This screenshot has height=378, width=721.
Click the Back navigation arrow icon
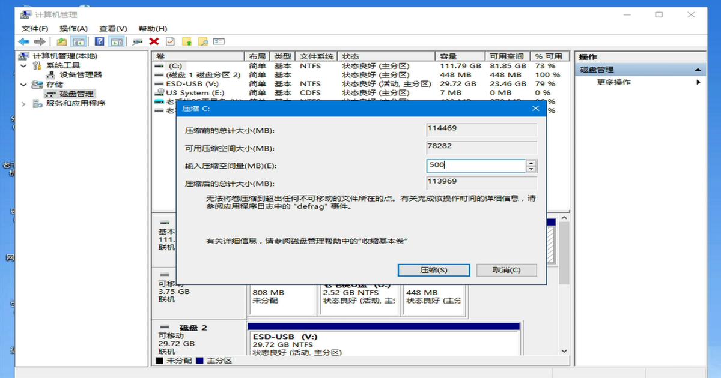click(23, 41)
